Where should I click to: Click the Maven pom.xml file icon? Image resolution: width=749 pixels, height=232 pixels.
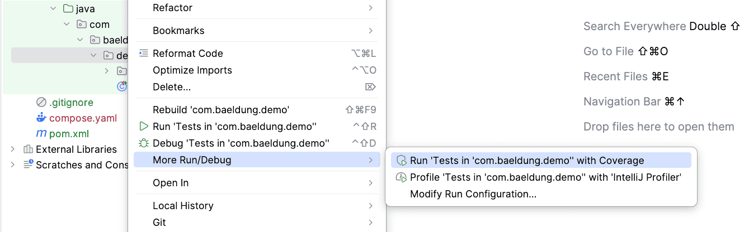tap(41, 134)
